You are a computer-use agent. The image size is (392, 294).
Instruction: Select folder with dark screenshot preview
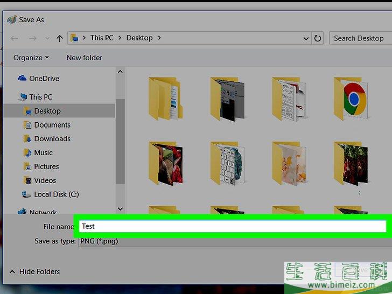tap(227, 99)
